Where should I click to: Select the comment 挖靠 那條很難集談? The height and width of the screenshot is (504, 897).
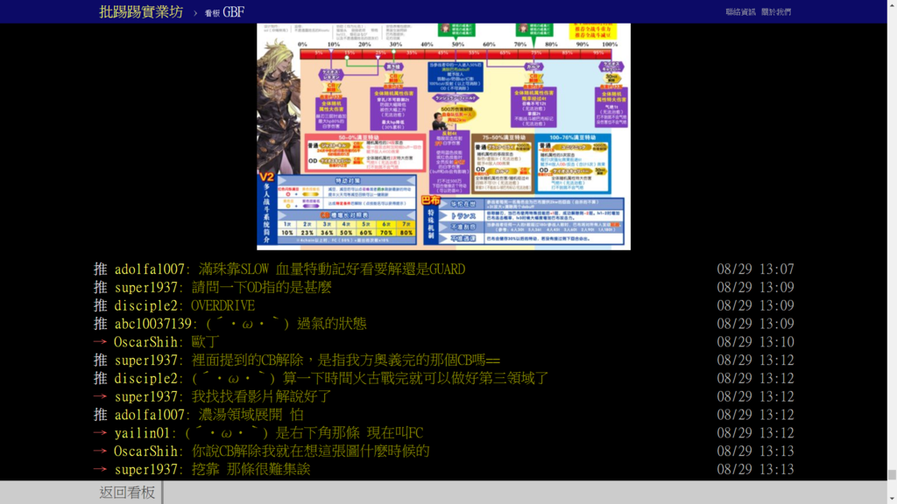(x=251, y=470)
